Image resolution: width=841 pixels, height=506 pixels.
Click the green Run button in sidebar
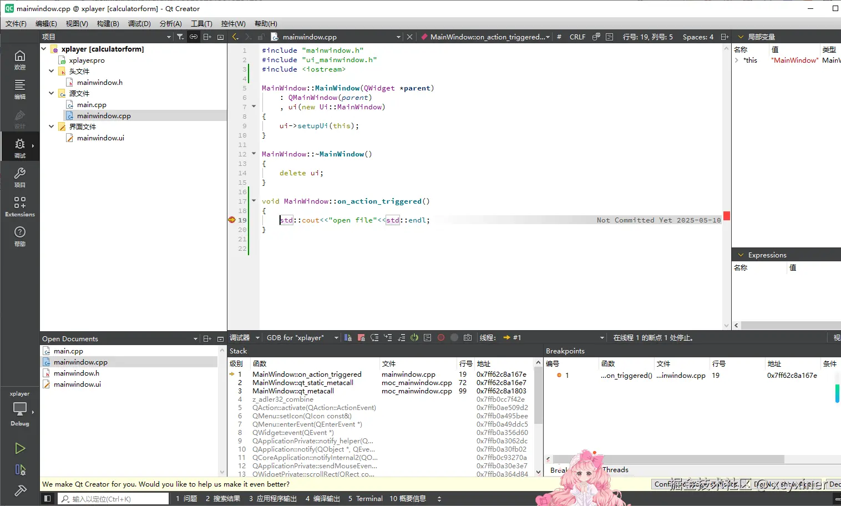(x=20, y=448)
